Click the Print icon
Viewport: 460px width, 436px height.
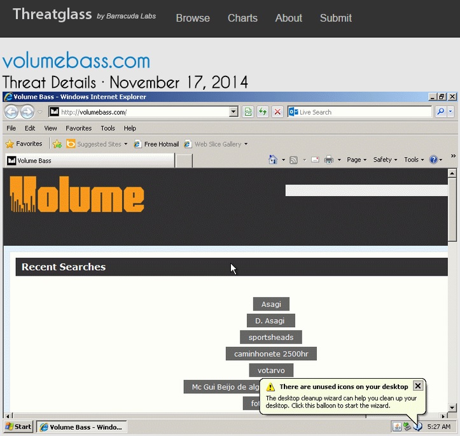[328, 160]
